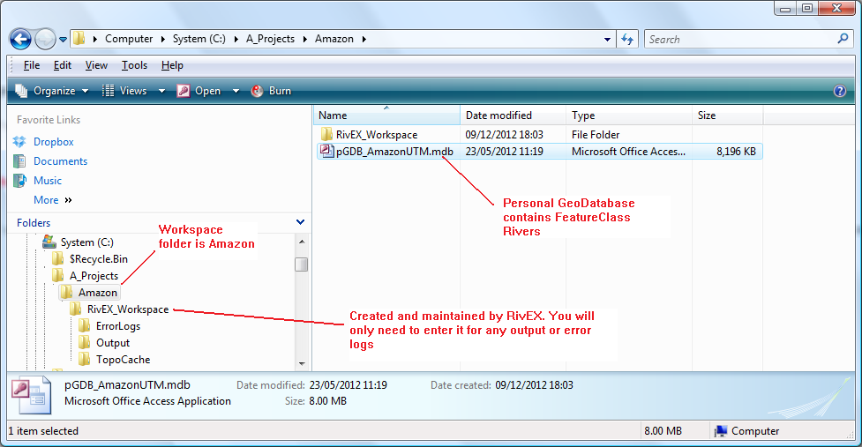The image size is (862, 447).
Task: Select Computer in the address breadcrumb
Action: coord(129,39)
